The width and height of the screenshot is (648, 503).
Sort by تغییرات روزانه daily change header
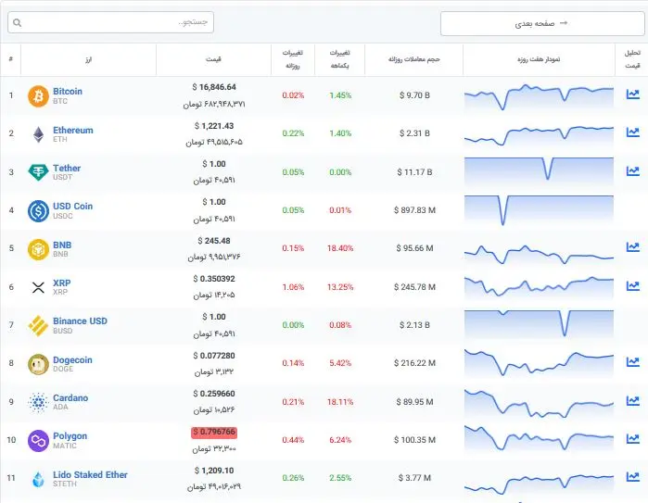click(x=293, y=59)
